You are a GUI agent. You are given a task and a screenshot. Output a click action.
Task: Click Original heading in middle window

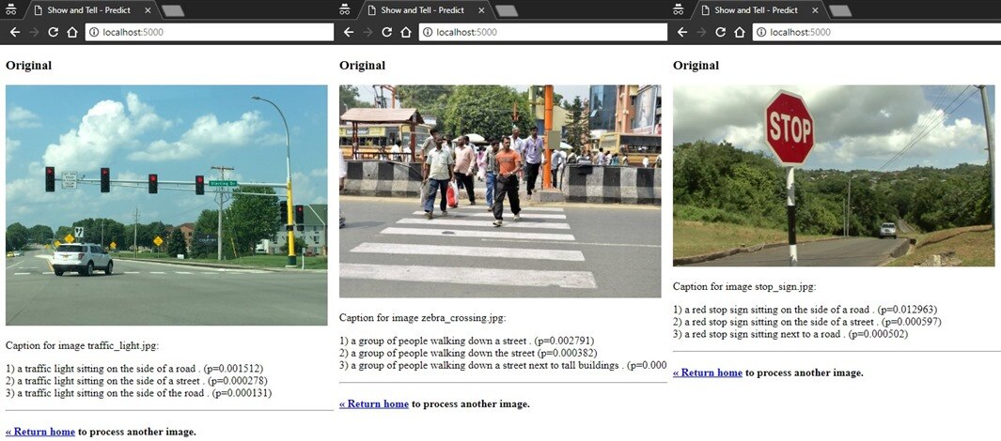(x=363, y=66)
